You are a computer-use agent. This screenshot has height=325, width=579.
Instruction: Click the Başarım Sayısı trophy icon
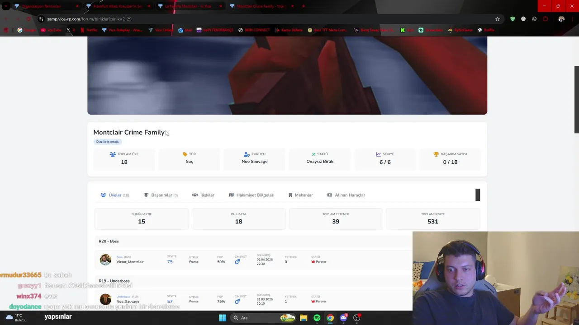436,154
